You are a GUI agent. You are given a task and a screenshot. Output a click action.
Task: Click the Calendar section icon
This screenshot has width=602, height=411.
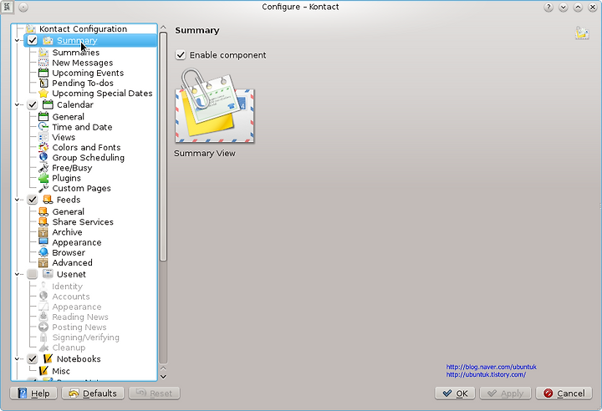coord(48,104)
